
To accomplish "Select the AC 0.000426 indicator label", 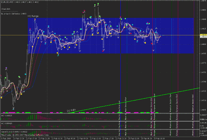I will point(7,123).
